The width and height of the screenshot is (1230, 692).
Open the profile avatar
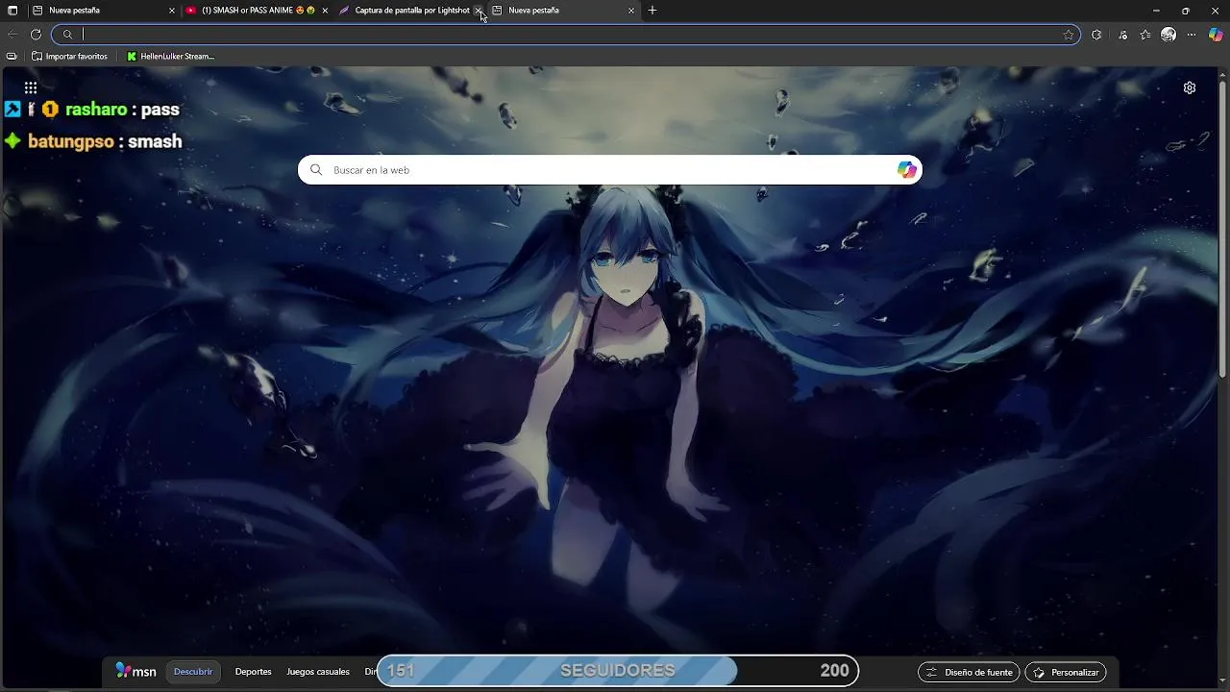[x=1168, y=35]
